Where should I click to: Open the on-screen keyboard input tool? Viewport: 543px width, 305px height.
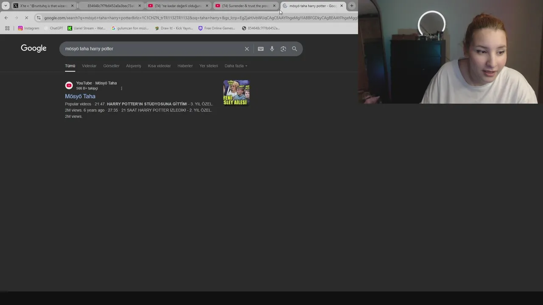(261, 49)
